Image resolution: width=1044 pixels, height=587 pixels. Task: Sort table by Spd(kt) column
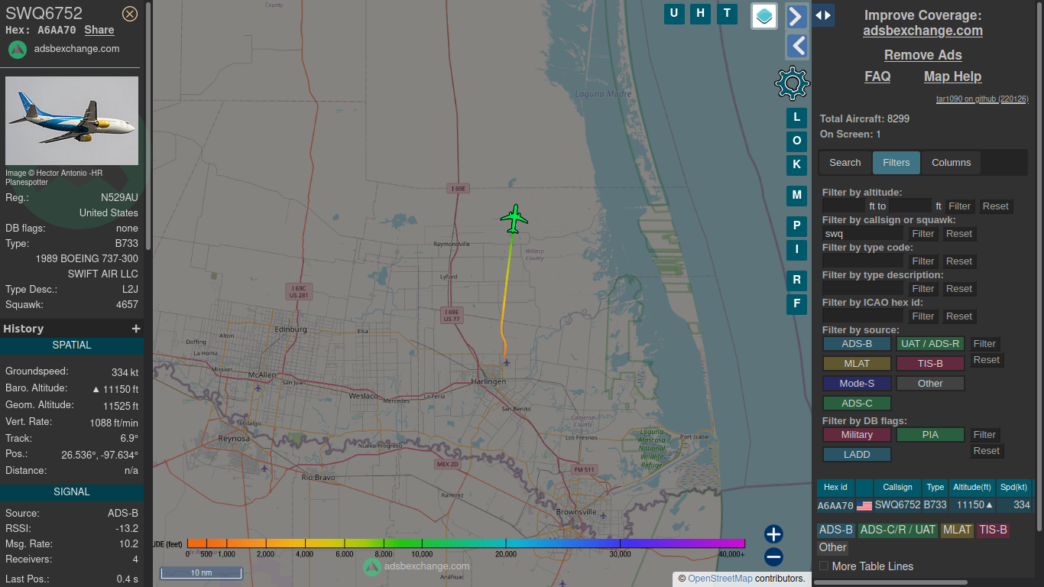1013,488
